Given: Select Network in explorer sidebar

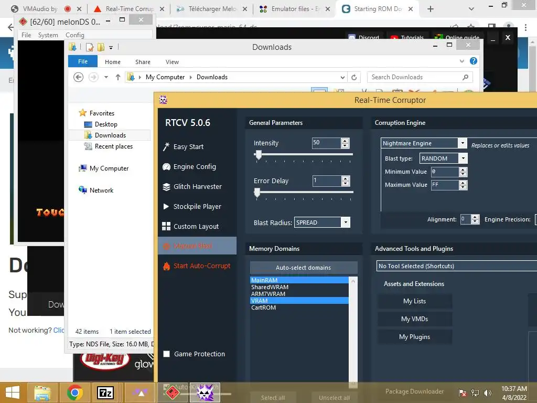Looking at the screenshot, I should (101, 190).
